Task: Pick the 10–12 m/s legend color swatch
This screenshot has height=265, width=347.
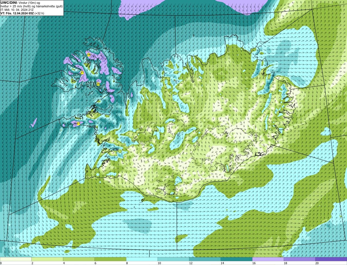Action: coord(173,259)
